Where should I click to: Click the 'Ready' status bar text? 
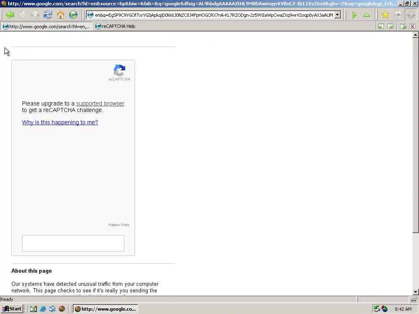[x=7, y=299]
